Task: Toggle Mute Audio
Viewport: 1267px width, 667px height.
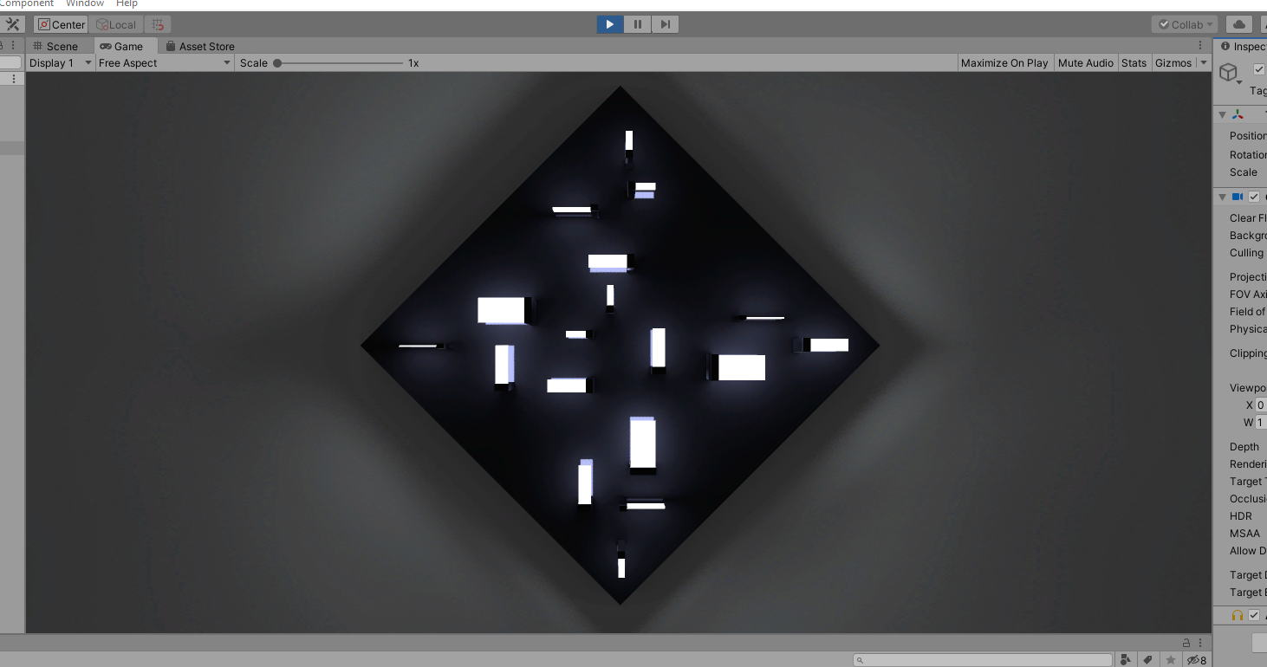Action: (1086, 62)
